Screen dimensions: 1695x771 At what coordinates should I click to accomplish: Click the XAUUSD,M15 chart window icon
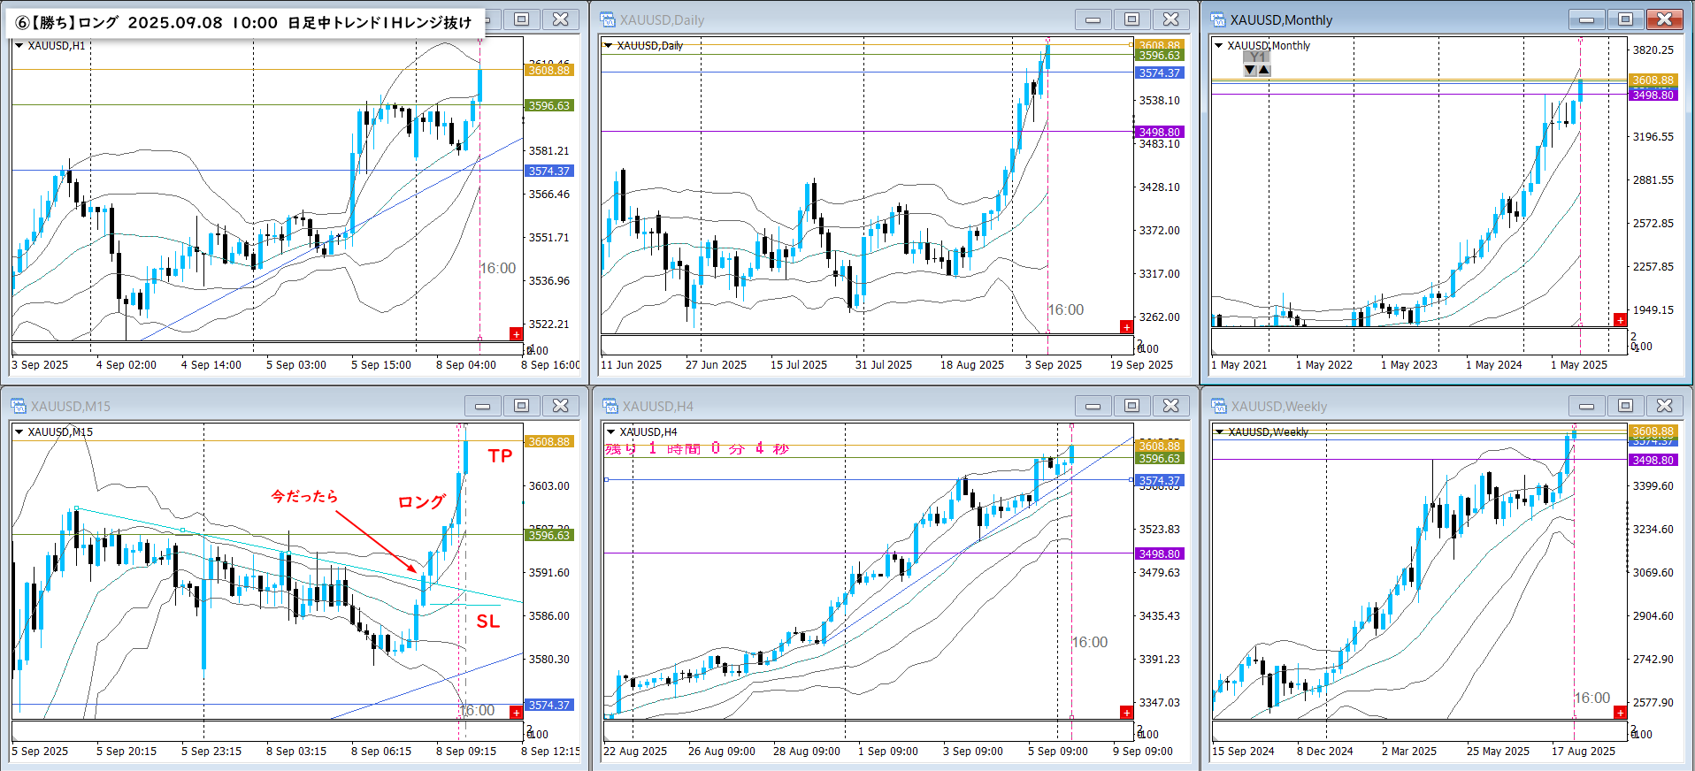(19, 406)
